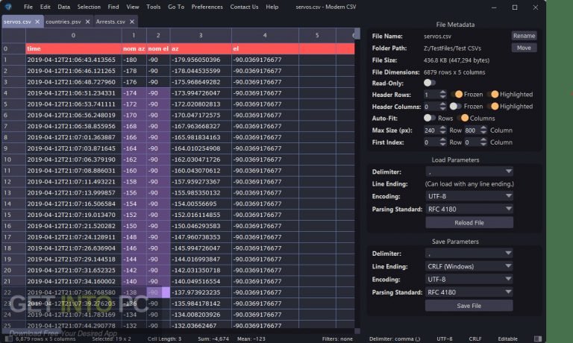The height and width of the screenshot is (343, 573).
Task: Open the Selection menu
Action: point(89,7)
